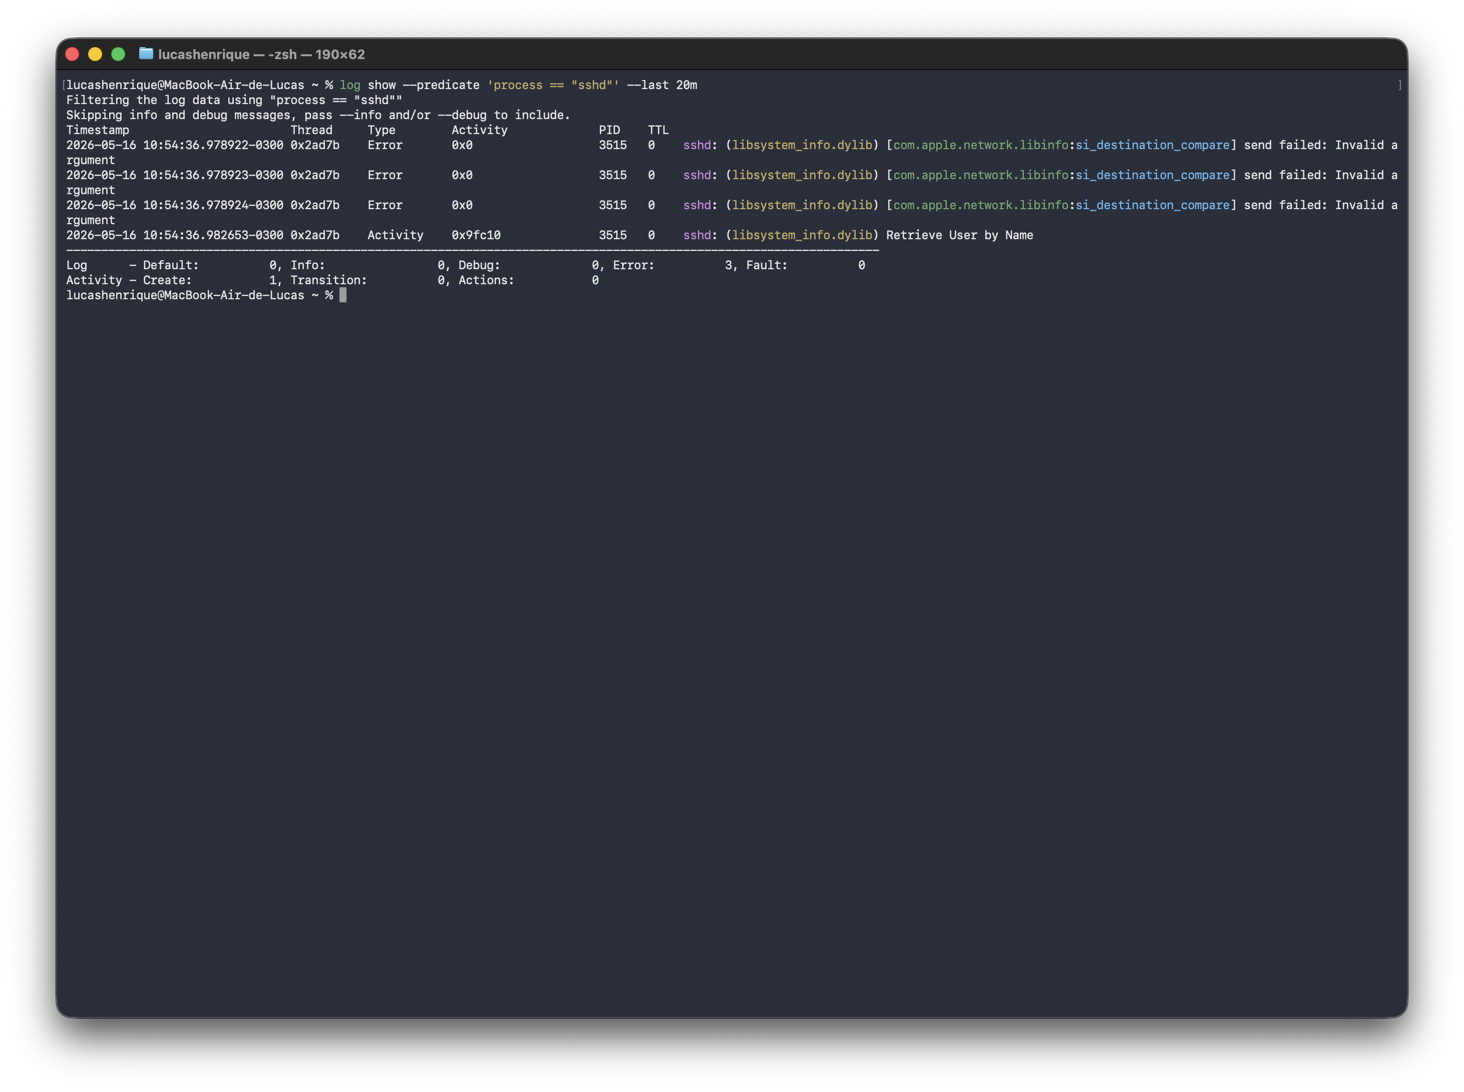Click the Activity column header

[479, 130]
